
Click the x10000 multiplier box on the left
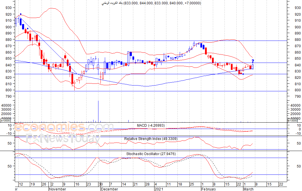click(x=6, y=121)
